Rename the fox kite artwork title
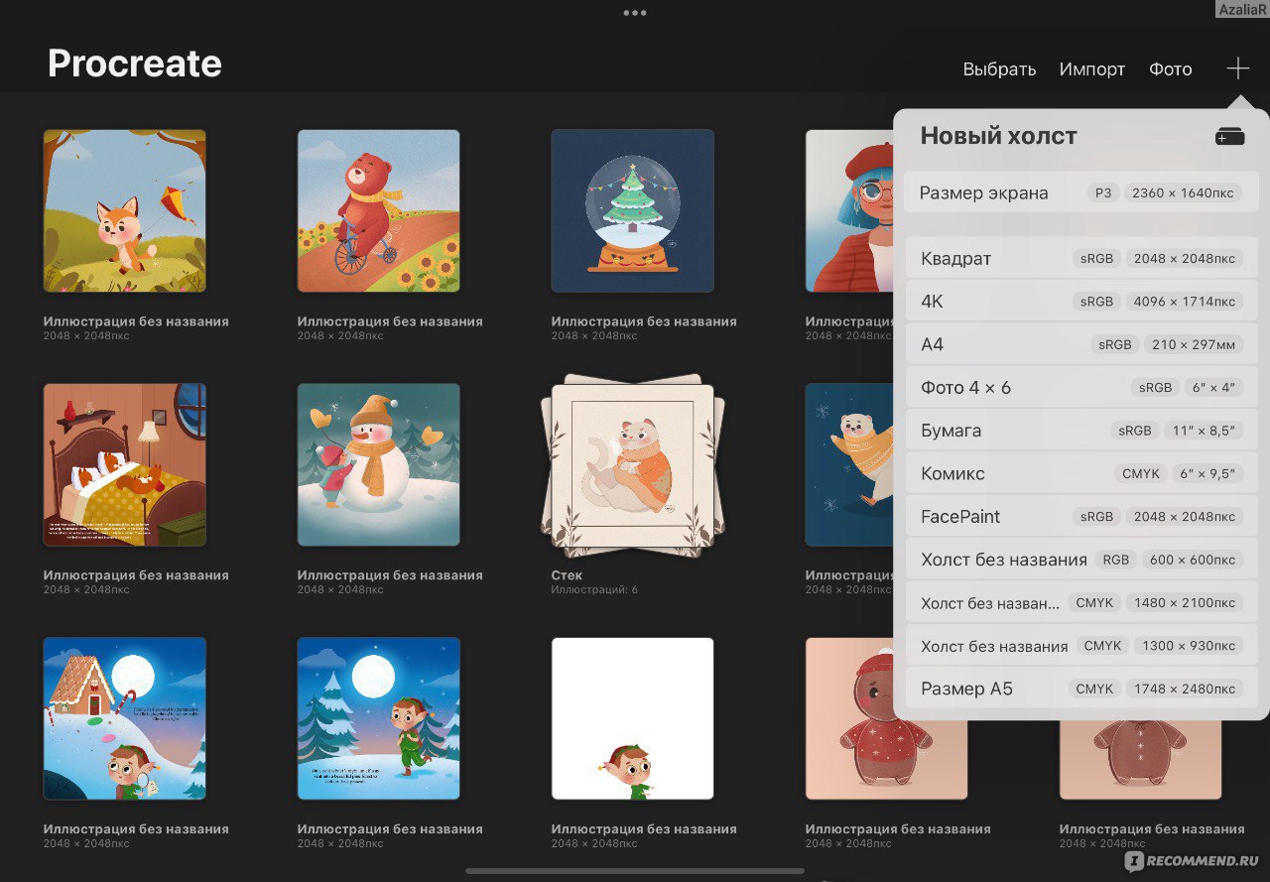This screenshot has width=1270, height=882. 136,321
